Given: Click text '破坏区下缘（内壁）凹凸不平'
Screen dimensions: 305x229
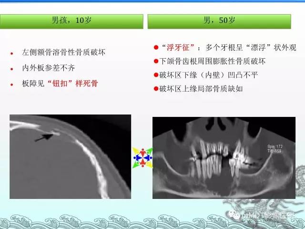Looking at the screenshot, I should (x=209, y=75).
